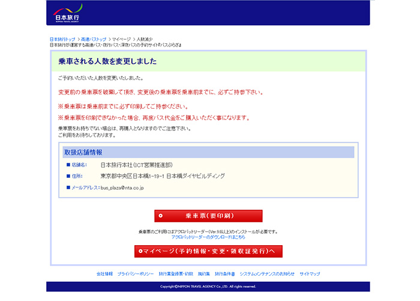Navigate to 高速バストップ breadcrumb link
420x301 pixels.
[94, 39]
